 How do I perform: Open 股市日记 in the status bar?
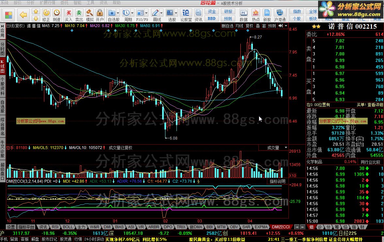49,239
